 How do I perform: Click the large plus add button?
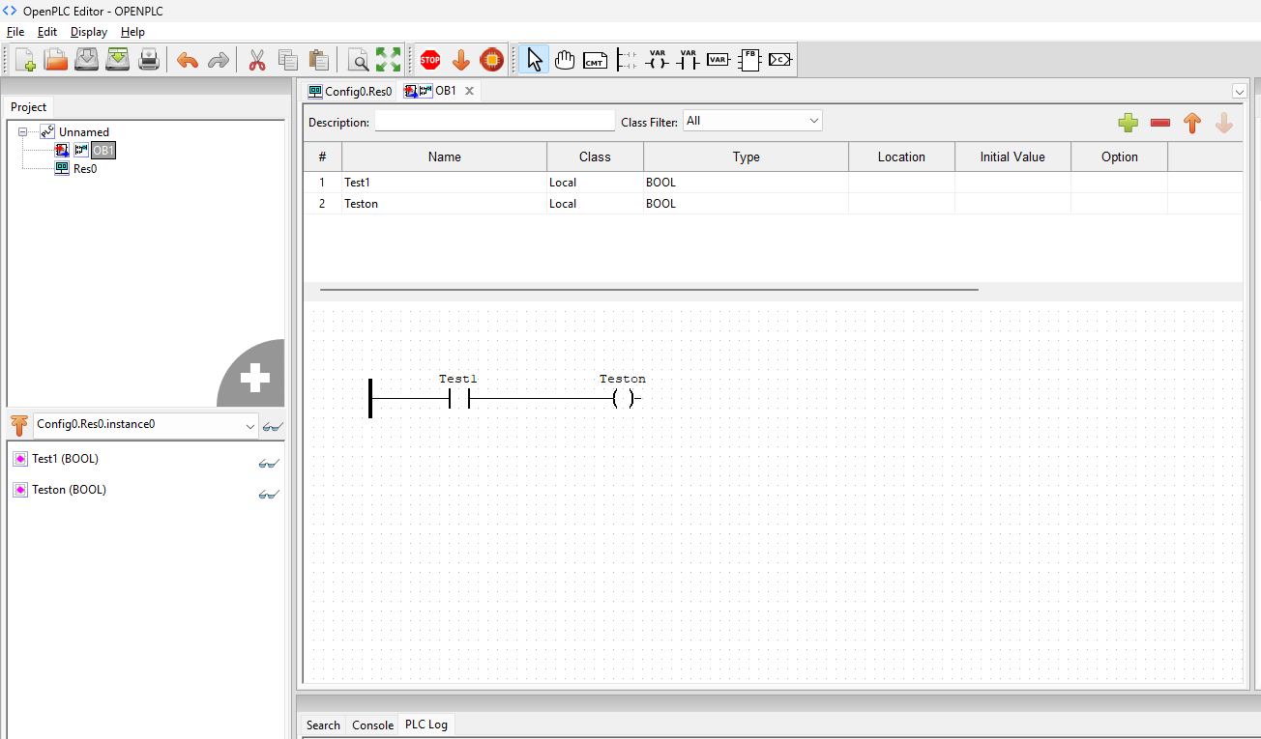[254, 379]
